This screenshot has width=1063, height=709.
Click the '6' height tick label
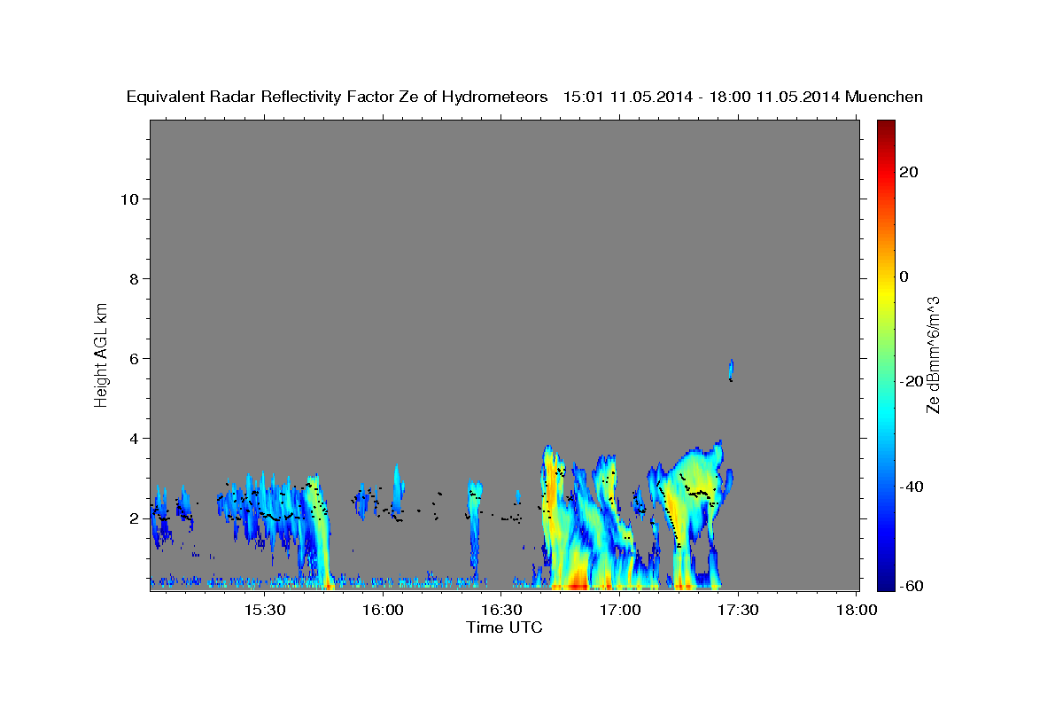pos(136,358)
